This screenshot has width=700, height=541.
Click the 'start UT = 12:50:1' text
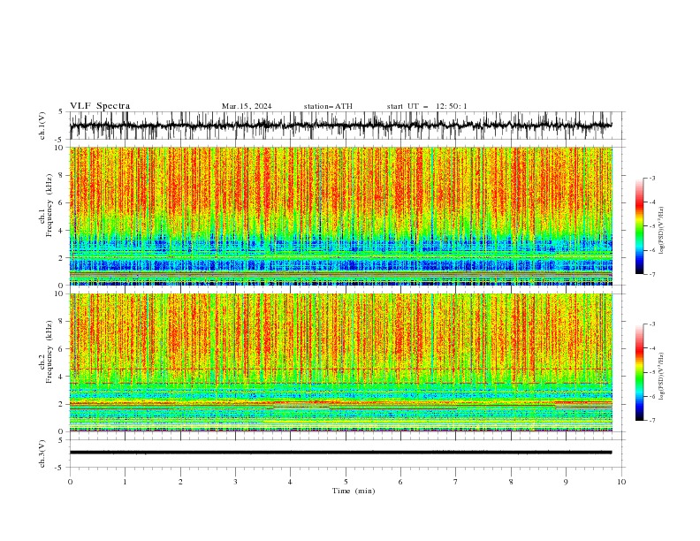(427, 106)
